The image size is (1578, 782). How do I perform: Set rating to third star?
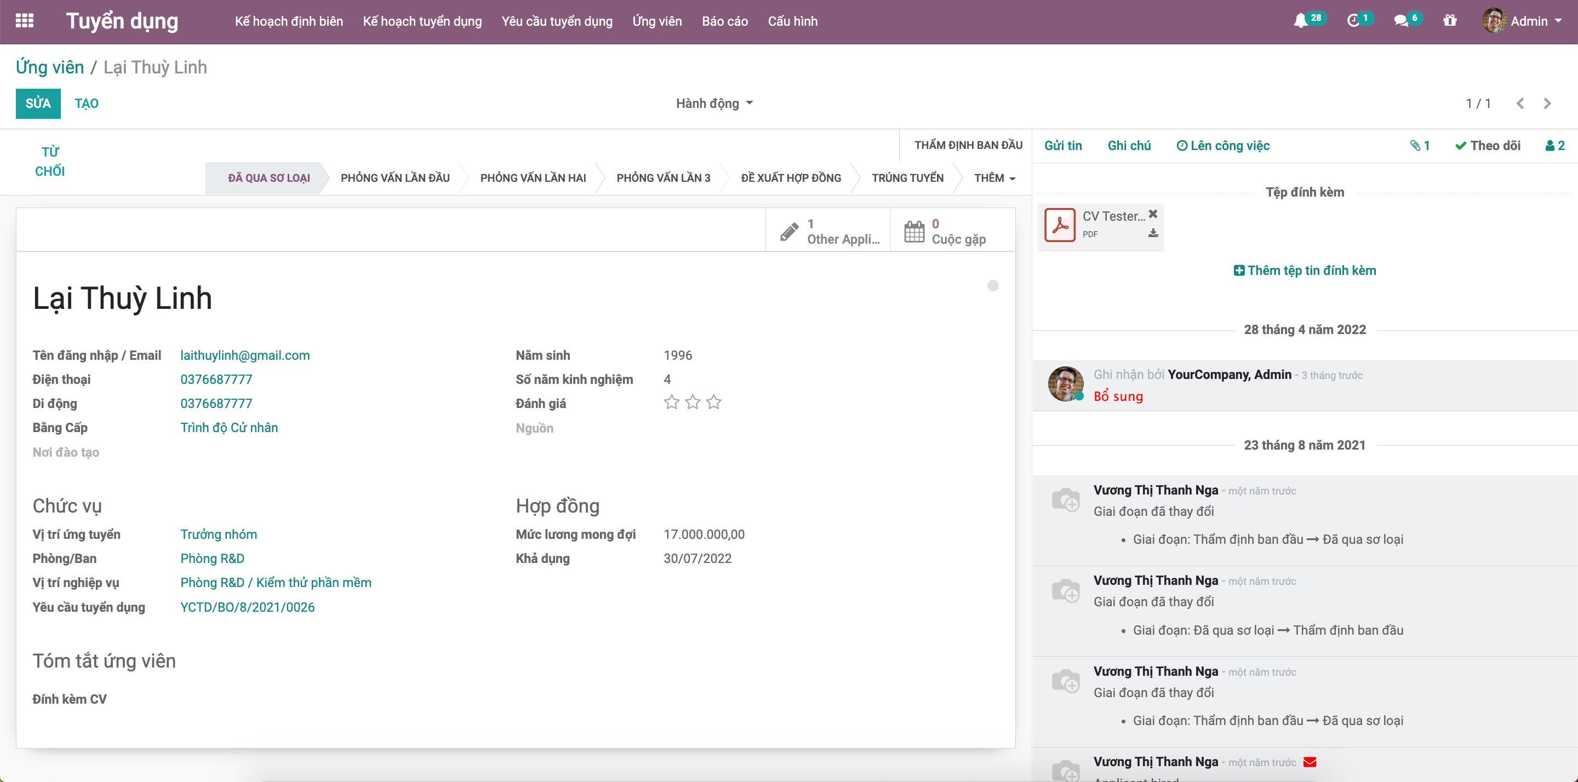713,403
